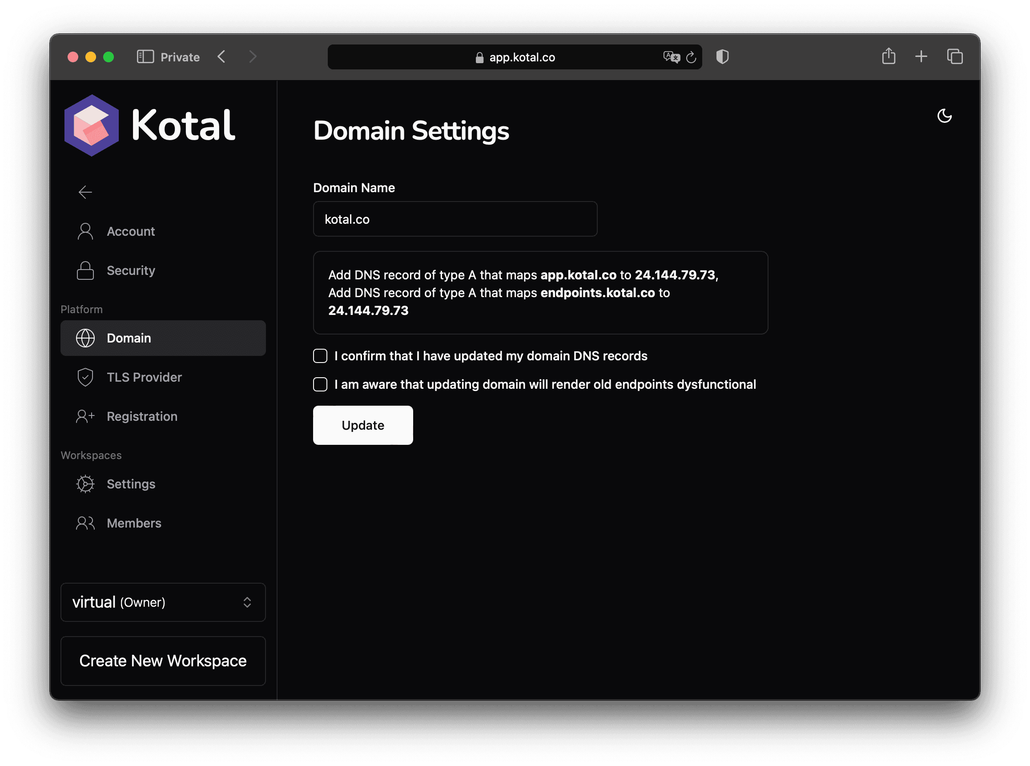This screenshot has height=766, width=1030.
Task: Select Domain in Platform section
Action: tap(163, 338)
